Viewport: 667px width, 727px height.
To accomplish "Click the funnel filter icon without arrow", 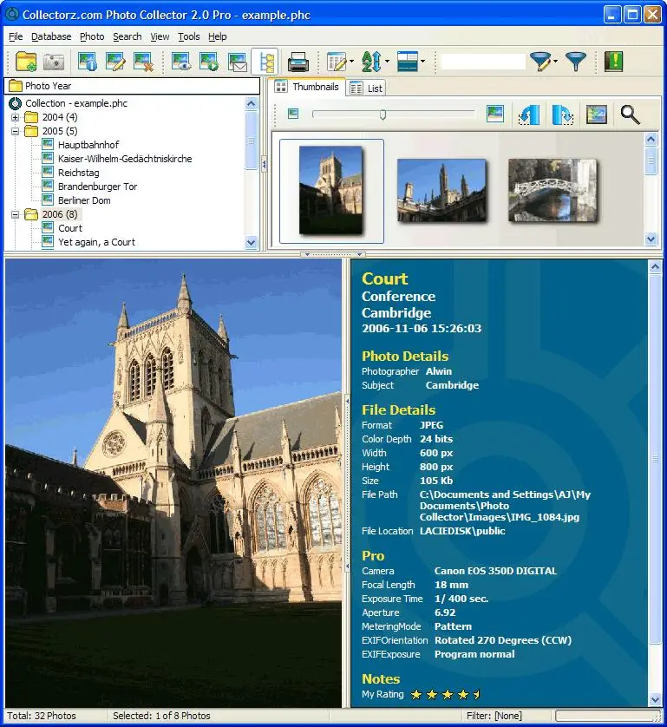I will pos(575,62).
